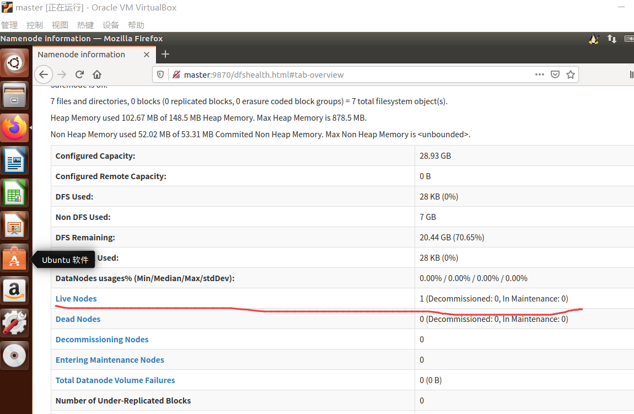Bookmark this page with star icon
The width and height of the screenshot is (634, 414).
[571, 74]
